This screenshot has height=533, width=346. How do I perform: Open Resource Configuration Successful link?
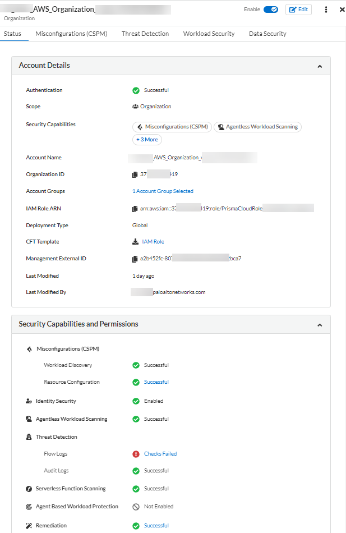coord(156,382)
